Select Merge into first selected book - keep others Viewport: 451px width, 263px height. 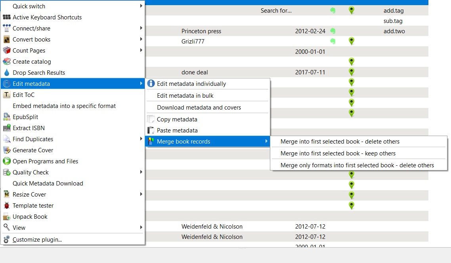[338, 153]
